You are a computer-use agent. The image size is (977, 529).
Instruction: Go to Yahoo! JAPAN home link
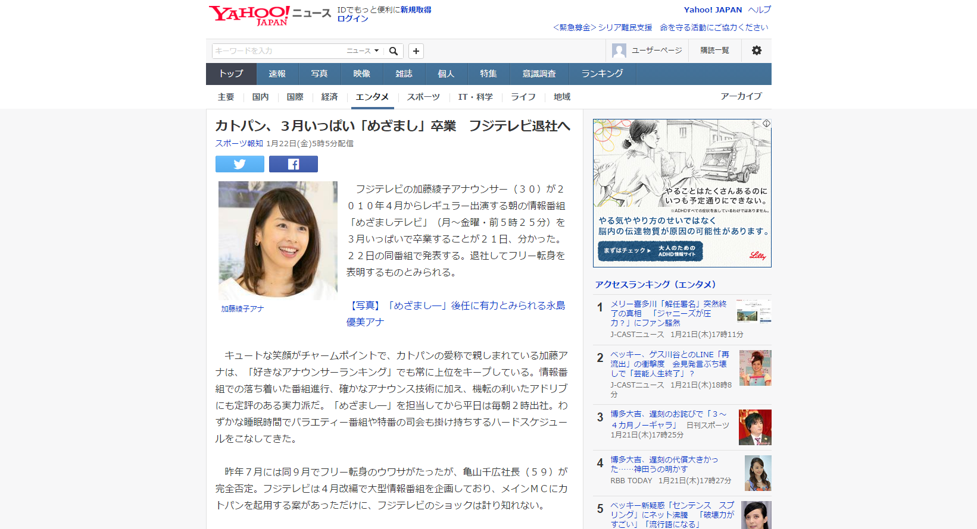713,10
